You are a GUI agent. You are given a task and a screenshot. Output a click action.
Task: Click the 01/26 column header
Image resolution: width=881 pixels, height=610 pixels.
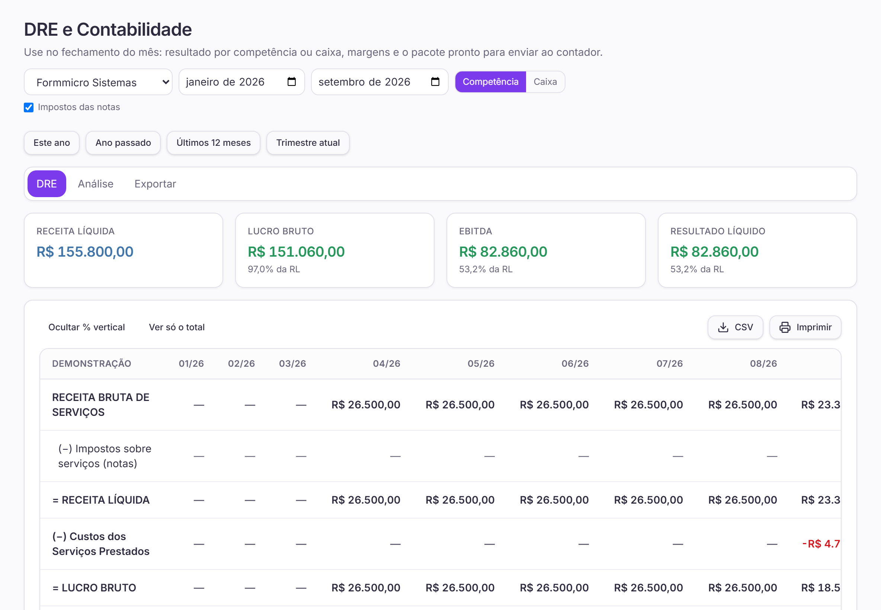point(191,363)
